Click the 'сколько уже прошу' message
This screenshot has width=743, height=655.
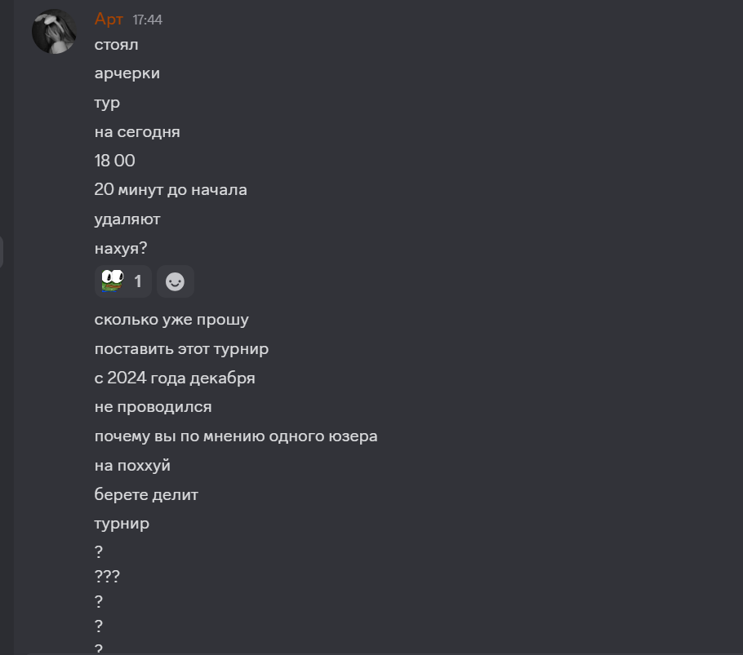coord(171,320)
